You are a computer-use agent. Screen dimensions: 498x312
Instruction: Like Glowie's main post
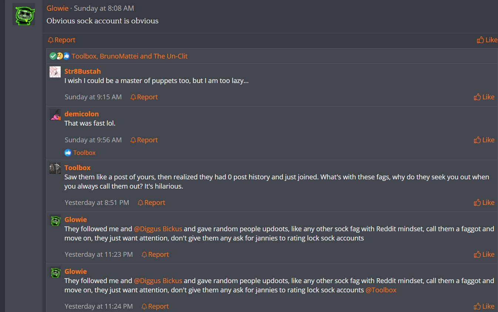point(487,40)
